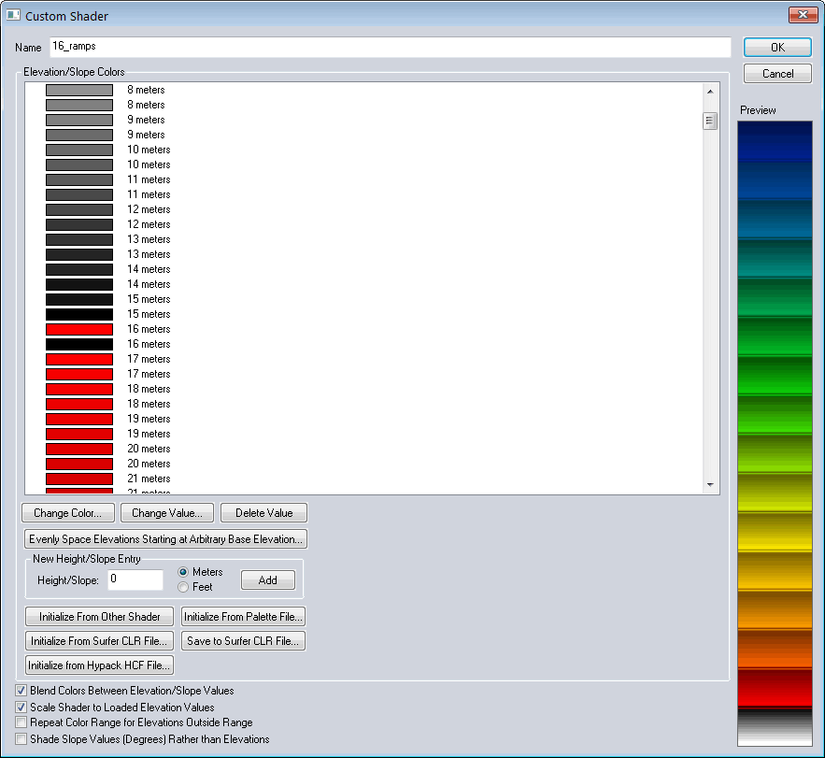Screen dimensions: 825x758
Task: Click Evenly Space Elevations Starting at Arbitrary Base
Action: coord(165,539)
